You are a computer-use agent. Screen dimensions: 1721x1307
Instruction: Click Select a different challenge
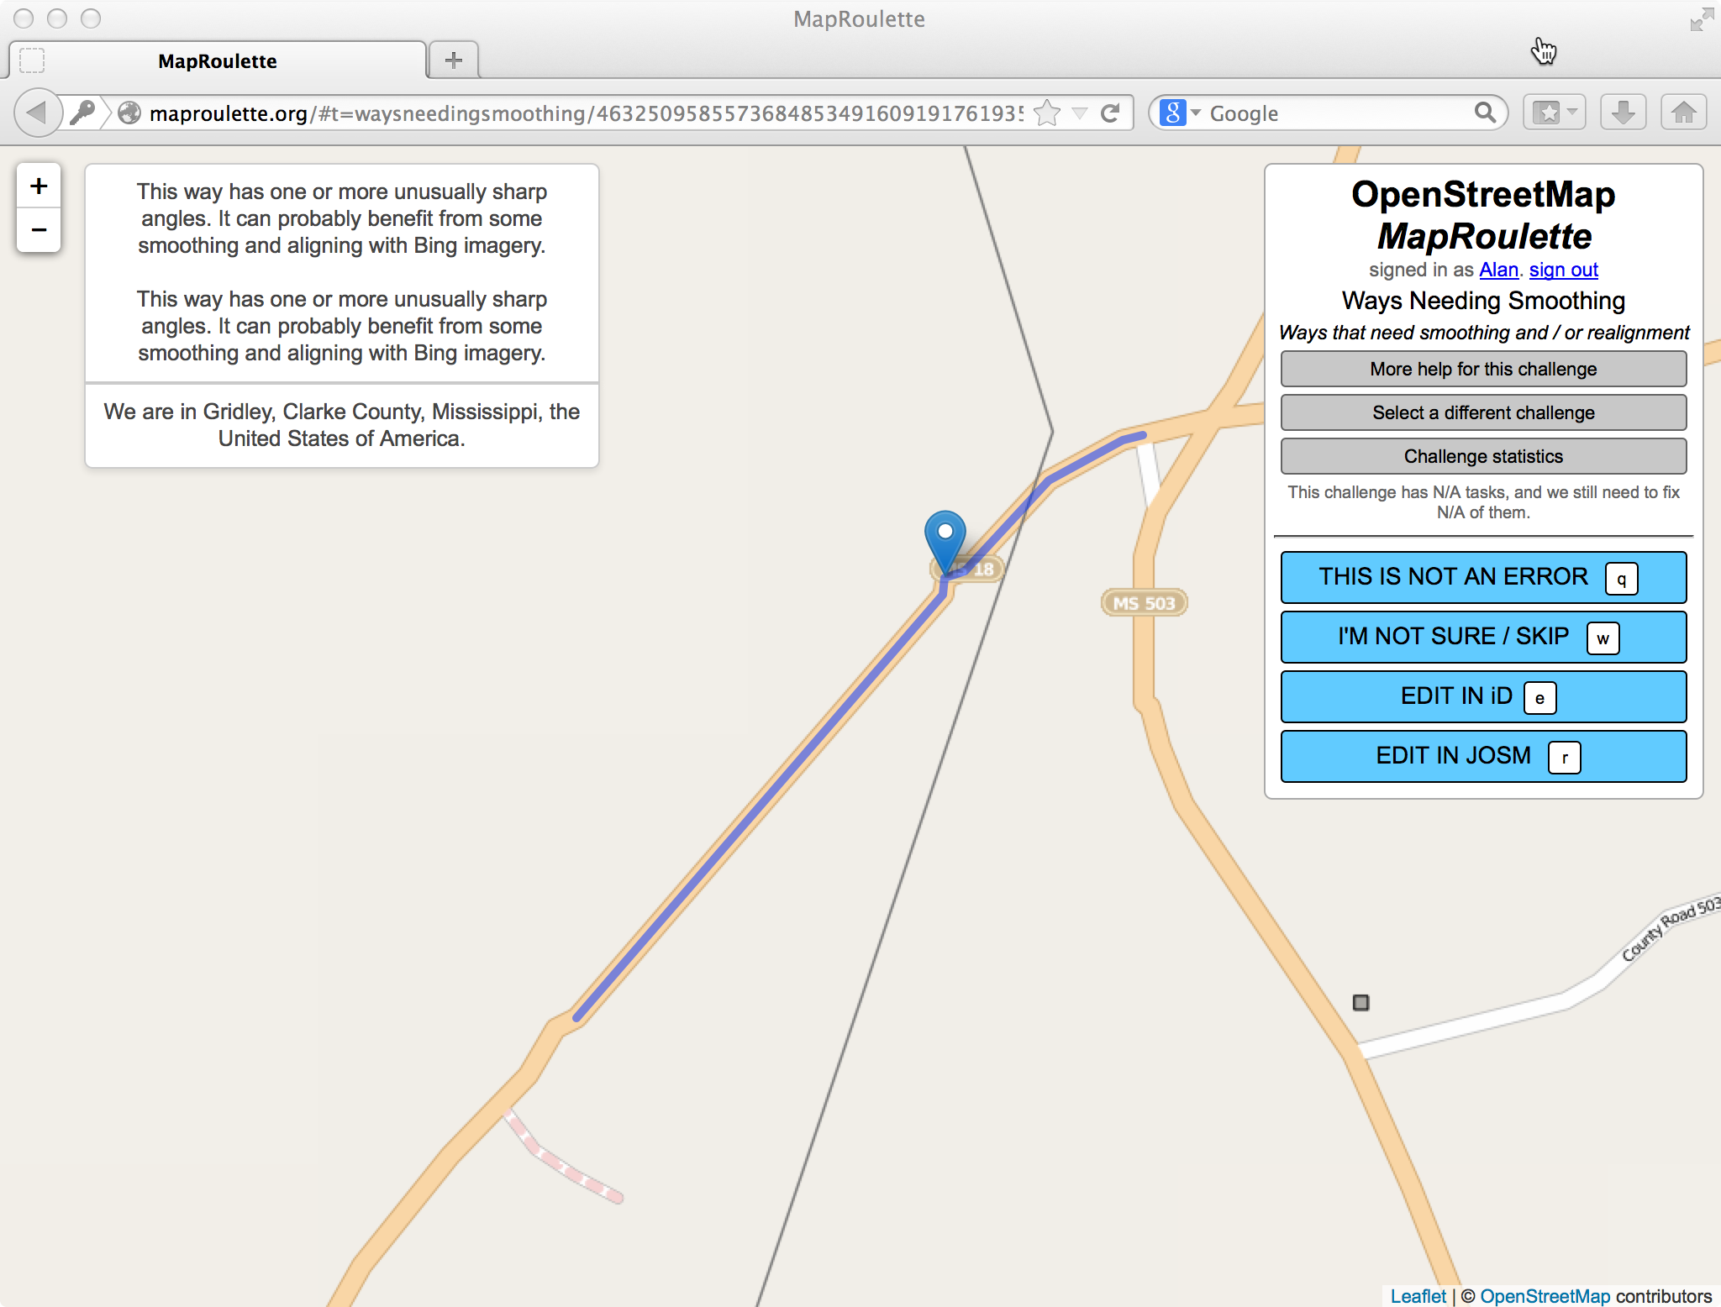click(1482, 412)
